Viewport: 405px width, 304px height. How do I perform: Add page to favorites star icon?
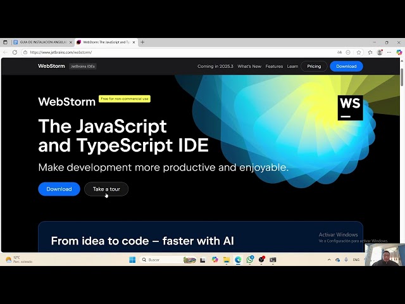(x=359, y=53)
